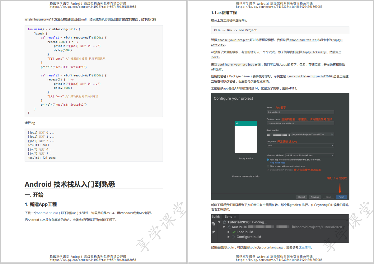Viewport: 374px width, 264px height.
Task: Open the '这里使用' hyperlink
Action: click(x=304, y=248)
